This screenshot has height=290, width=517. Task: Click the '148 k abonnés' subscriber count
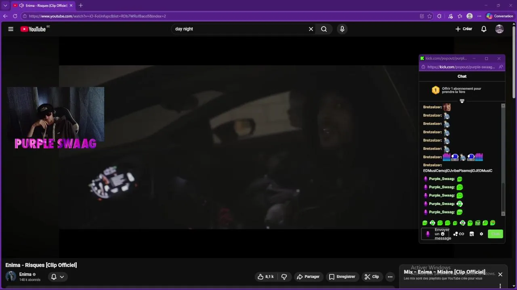tap(30, 280)
